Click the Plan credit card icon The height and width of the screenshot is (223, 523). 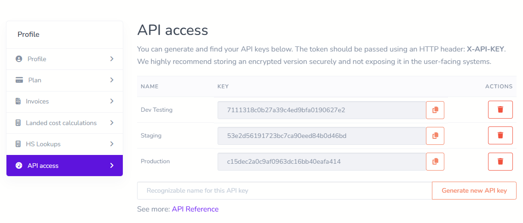pyautogui.click(x=19, y=80)
